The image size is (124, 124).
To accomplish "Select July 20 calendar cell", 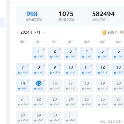I will point(118,85).
